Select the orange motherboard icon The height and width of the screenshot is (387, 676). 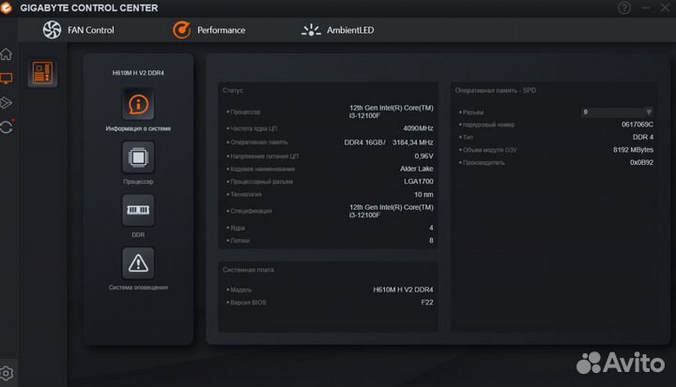(42, 73)
